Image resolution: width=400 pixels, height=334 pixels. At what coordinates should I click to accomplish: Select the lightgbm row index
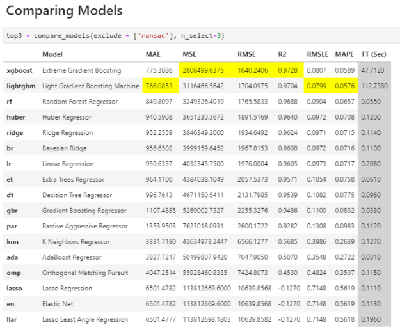pyautogui.click(x=21, y=86)
